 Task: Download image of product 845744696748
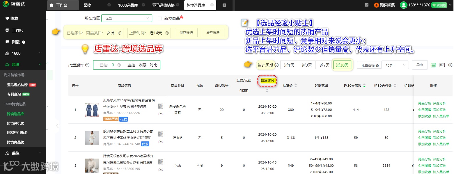(161, 141)
